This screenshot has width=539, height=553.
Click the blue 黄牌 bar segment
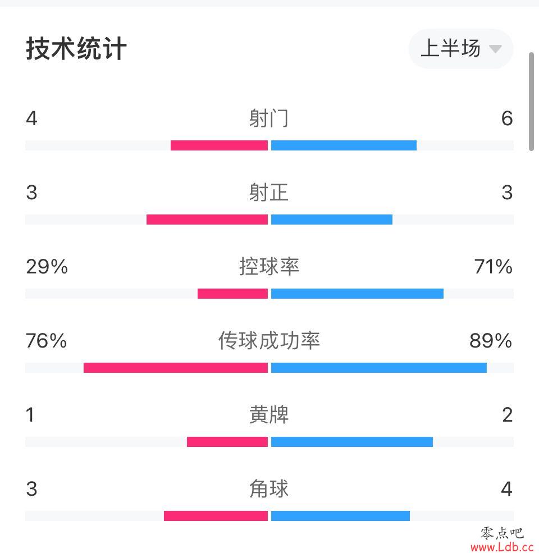pyautogui.click(x=352, y=441)
